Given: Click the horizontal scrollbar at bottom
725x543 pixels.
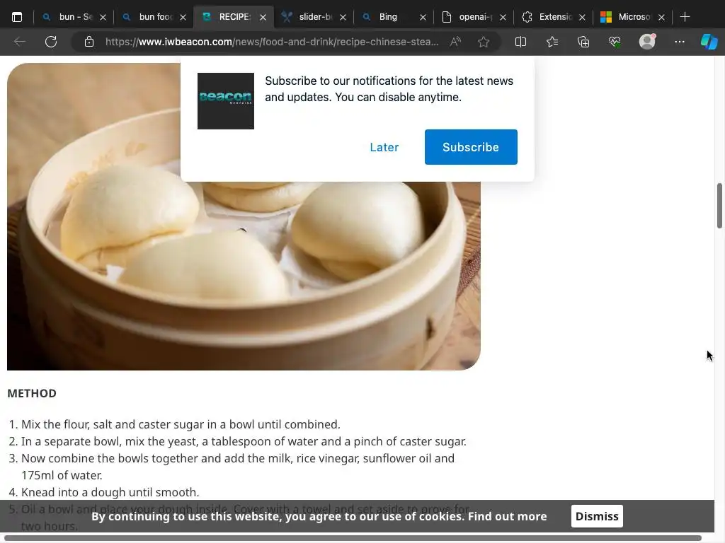Looking at the screenshot, I should coord(354,538).
